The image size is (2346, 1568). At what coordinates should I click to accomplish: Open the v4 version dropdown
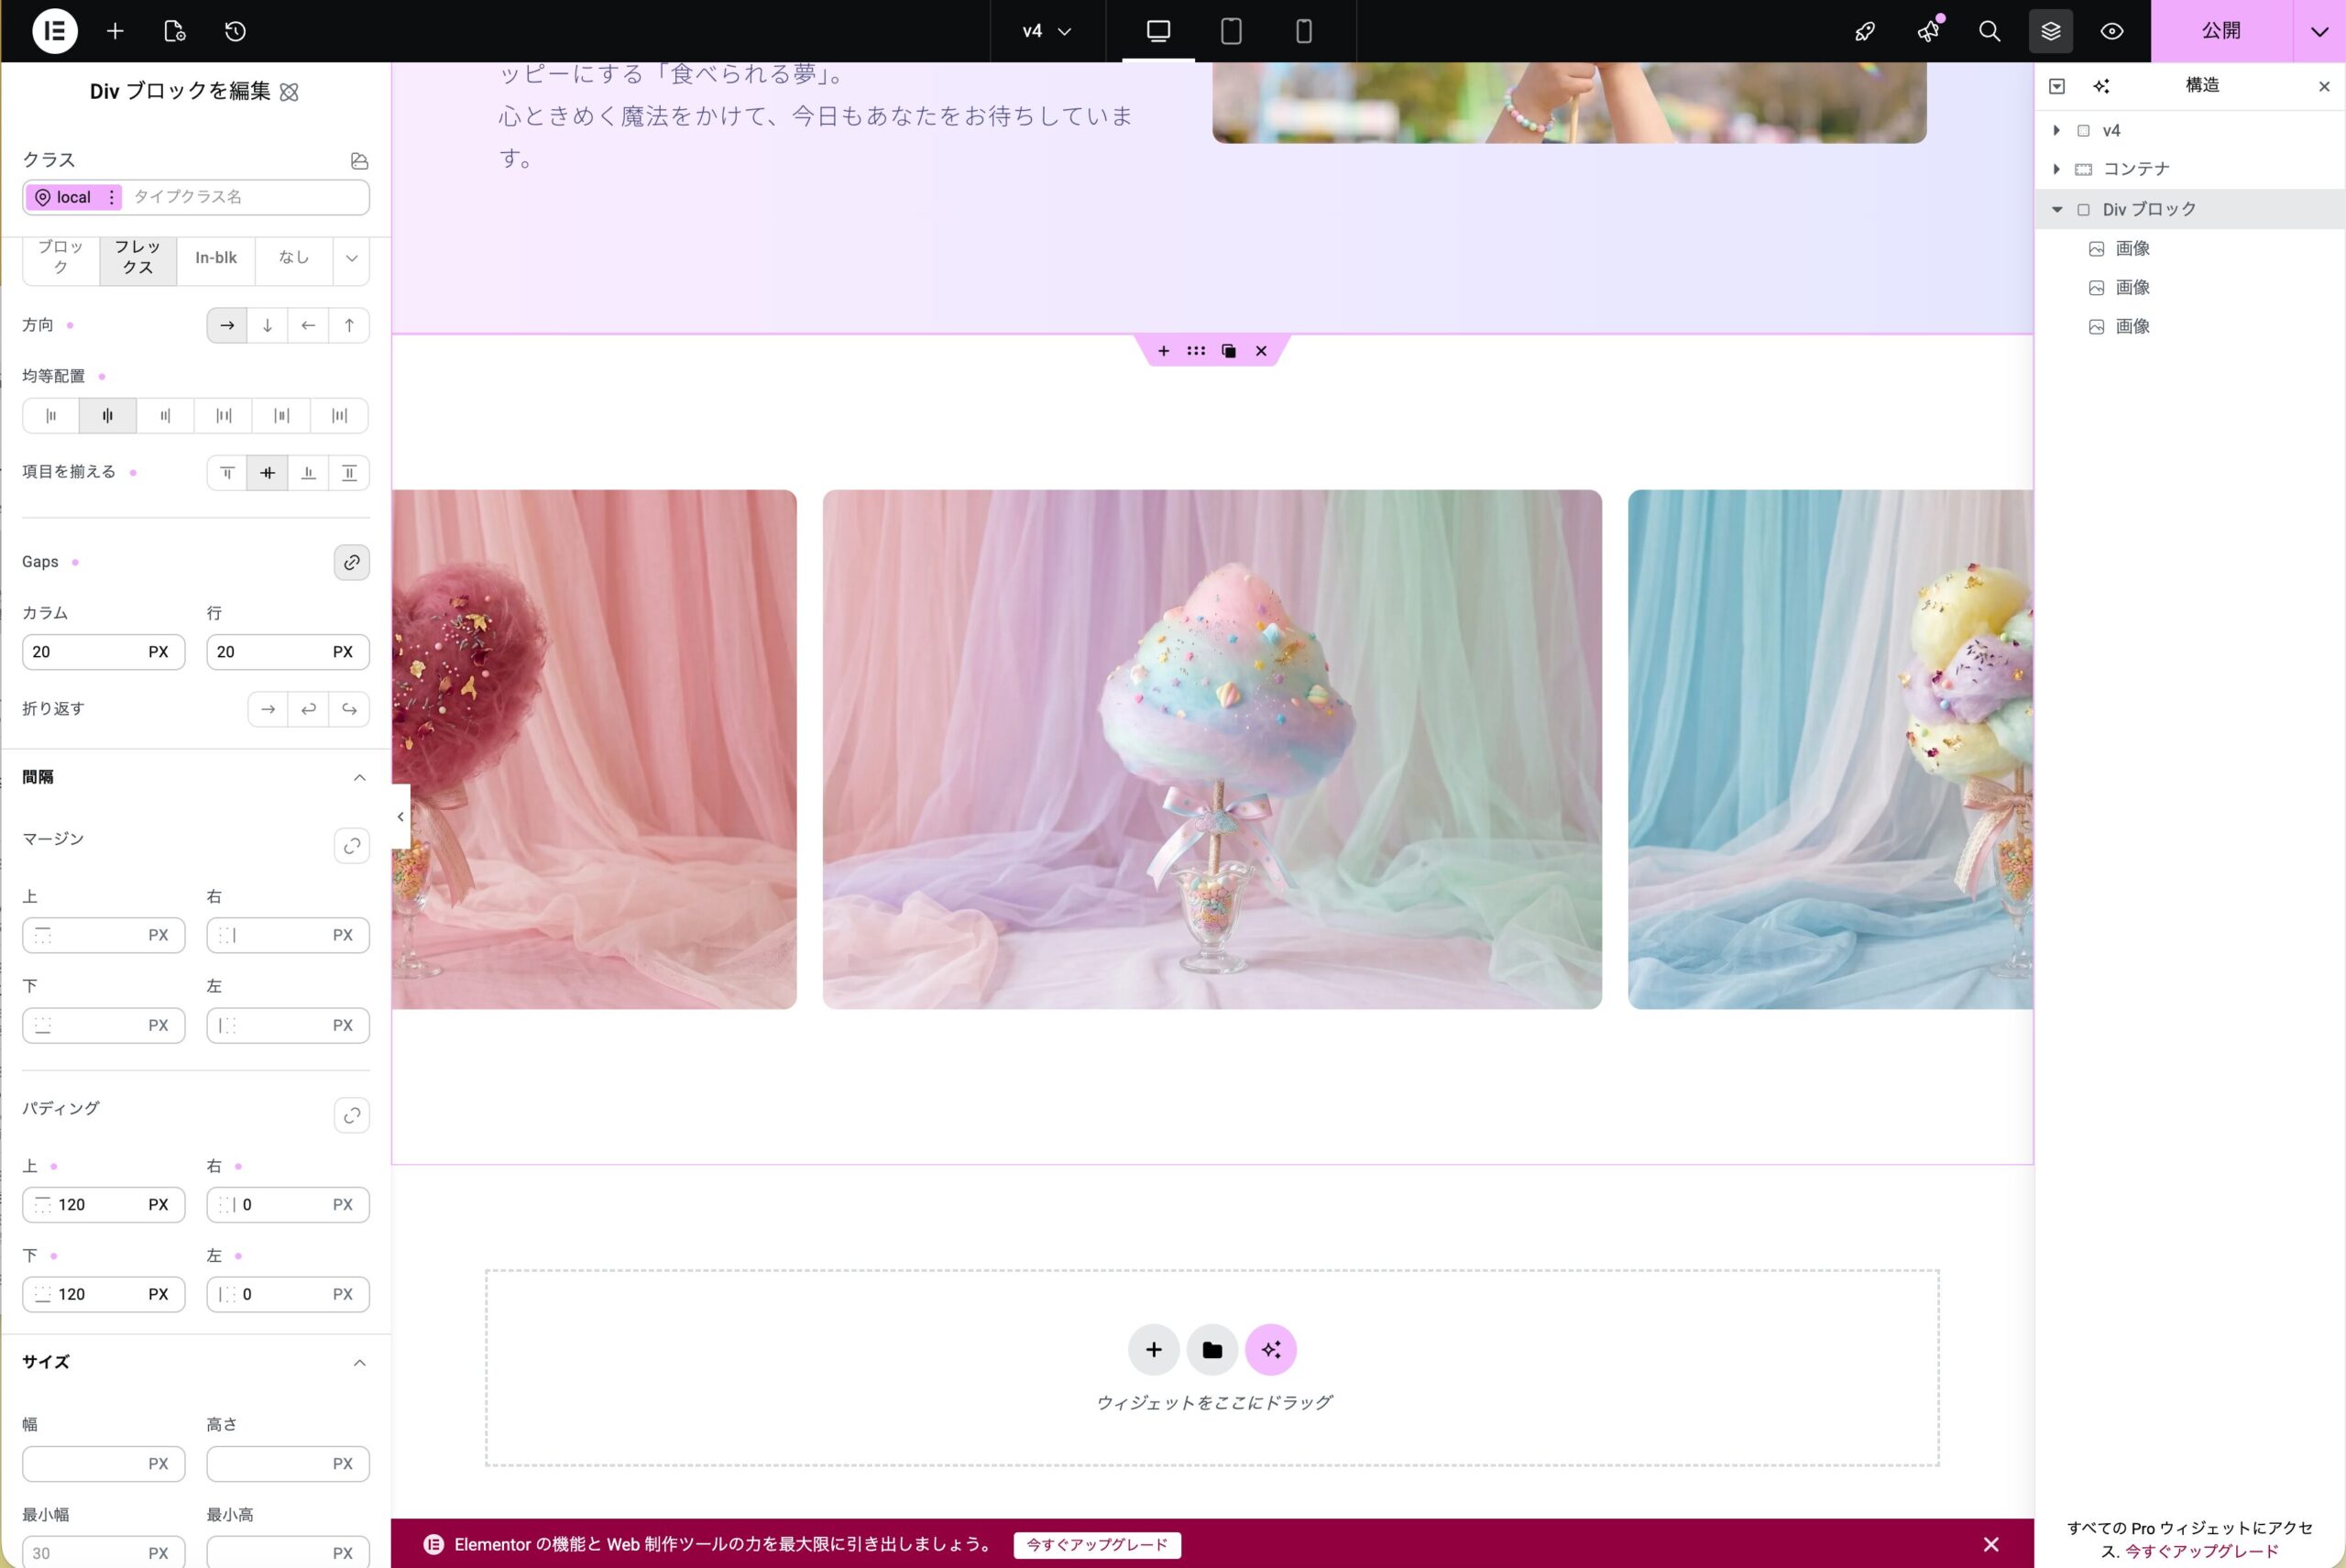coord(1045,31)
